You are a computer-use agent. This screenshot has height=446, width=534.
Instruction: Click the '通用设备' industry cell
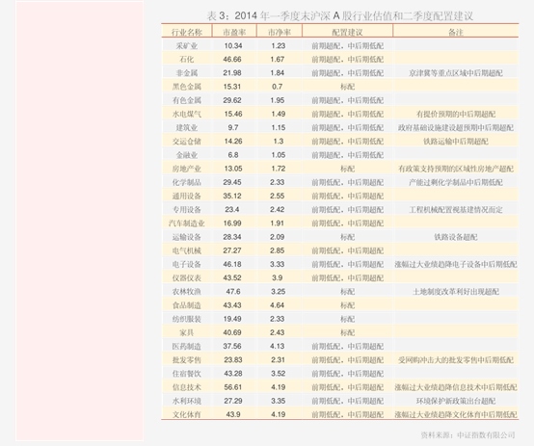click(x=187, y=196)
